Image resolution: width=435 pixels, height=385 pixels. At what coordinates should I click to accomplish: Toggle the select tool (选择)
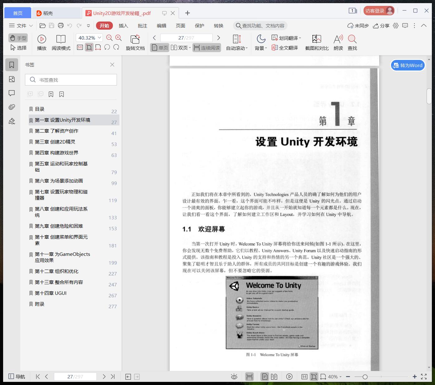[18, 48]
